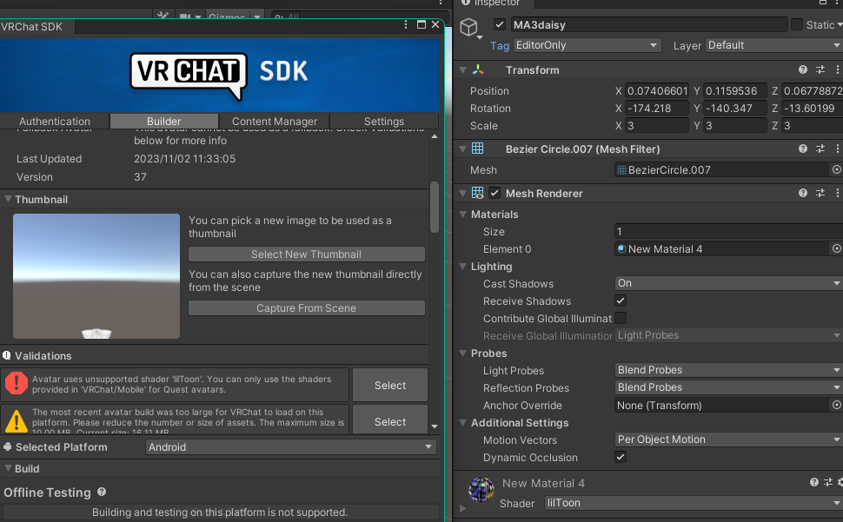Open the Mesh Renderer help reference
The height and width of the screenshot is (522, 843).
803,193
